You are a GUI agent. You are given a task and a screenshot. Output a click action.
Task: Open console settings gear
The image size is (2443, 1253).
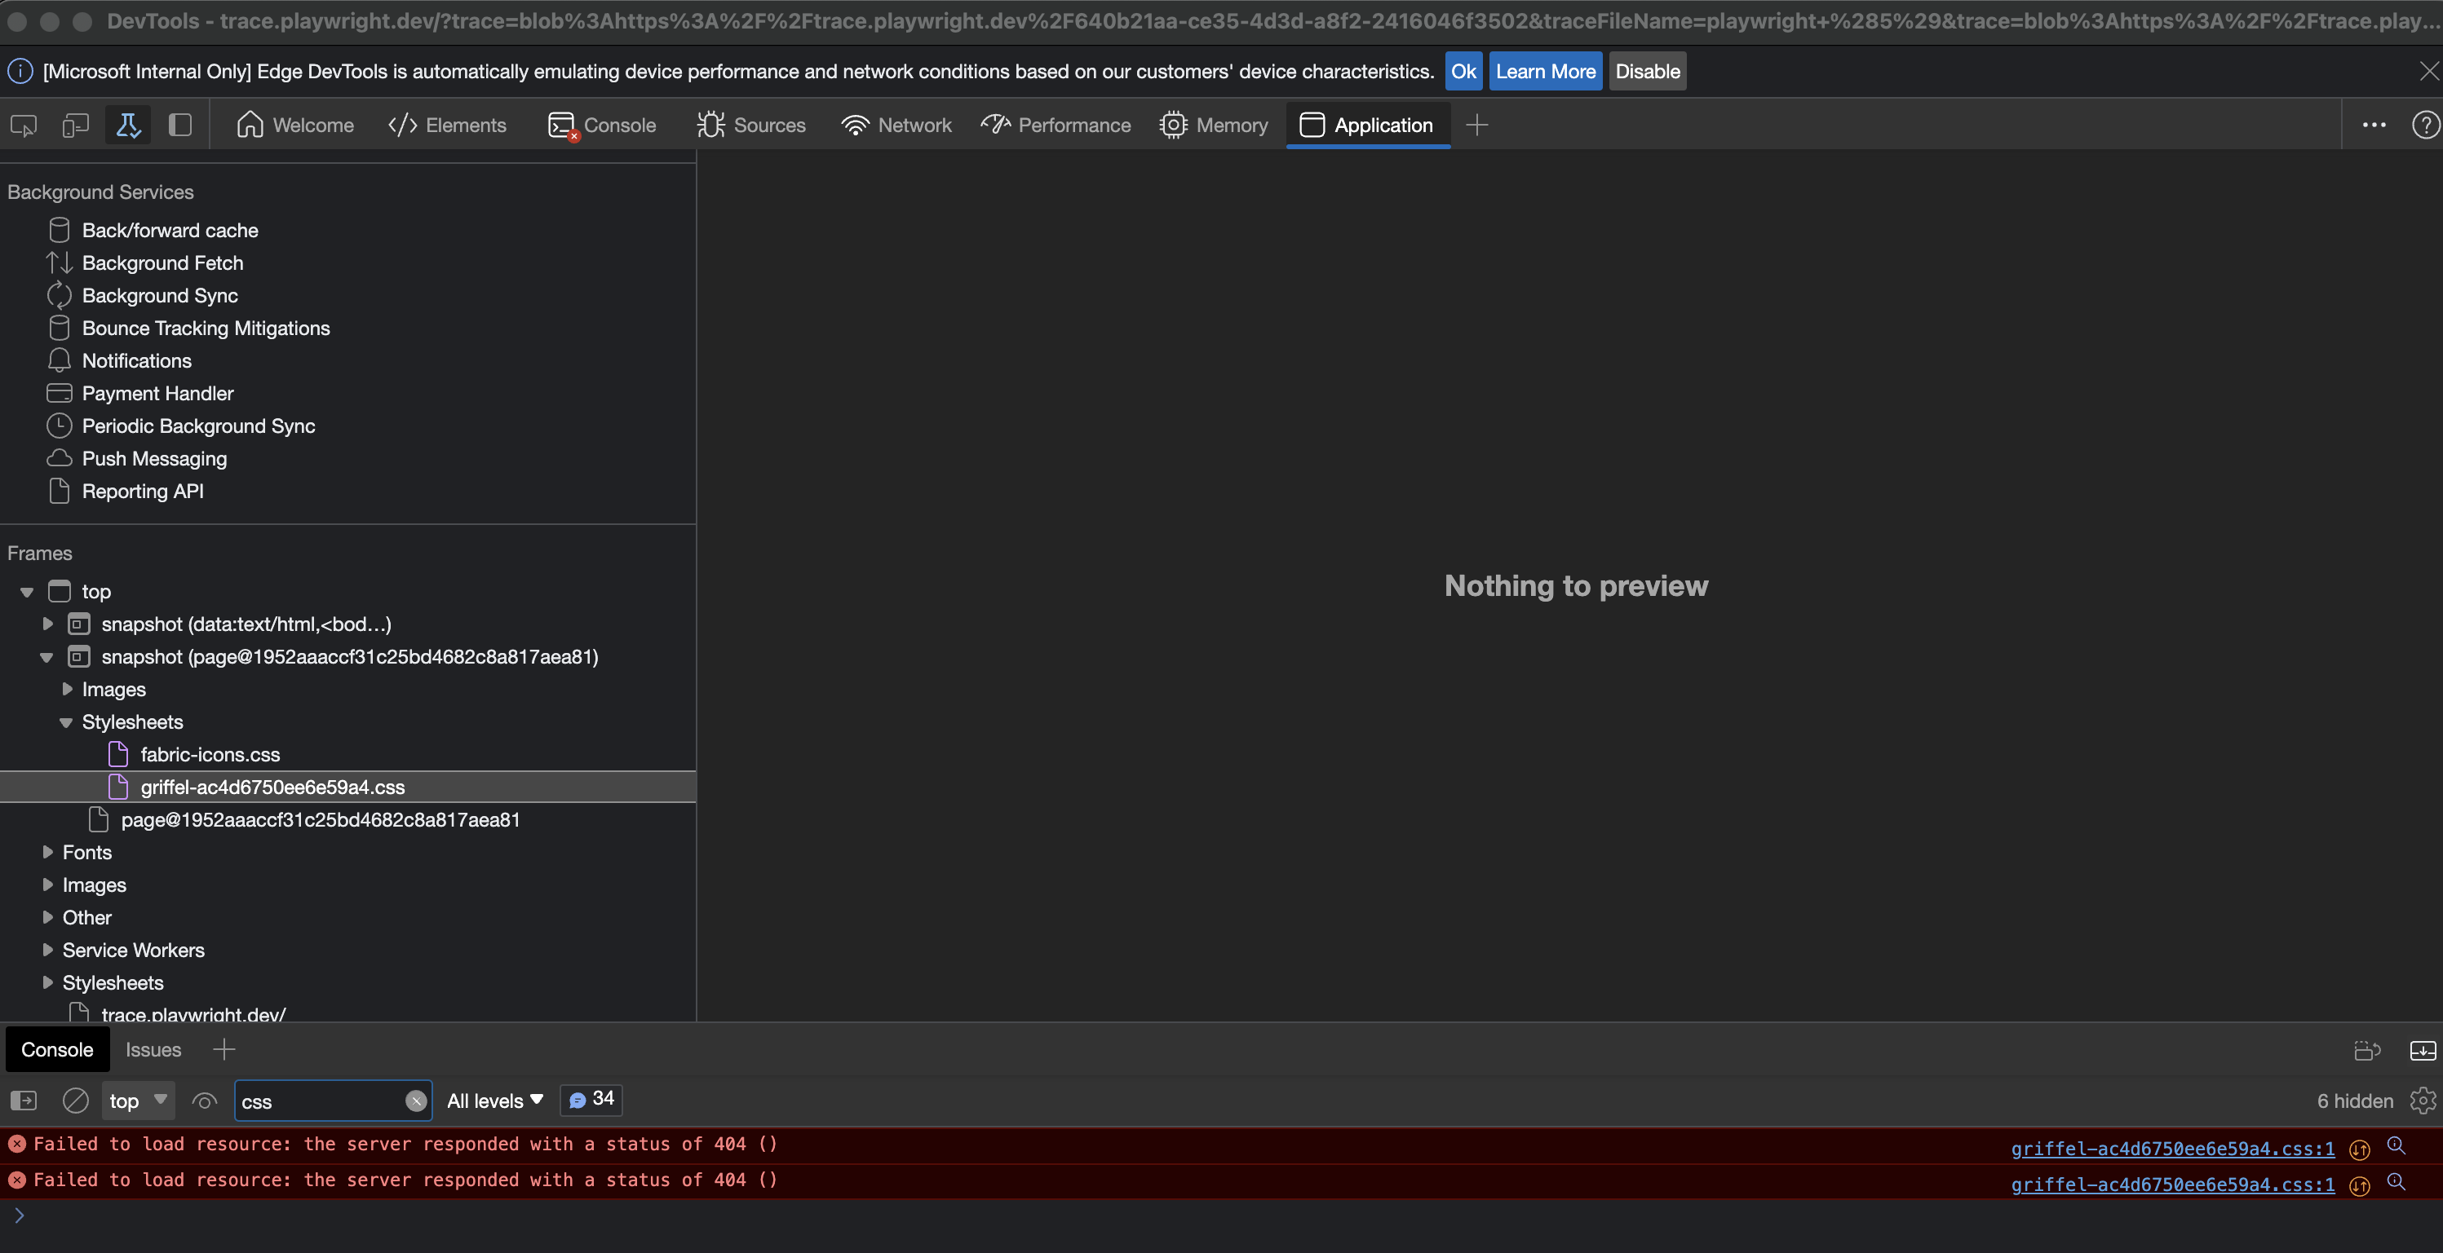pos(2423,1101)
